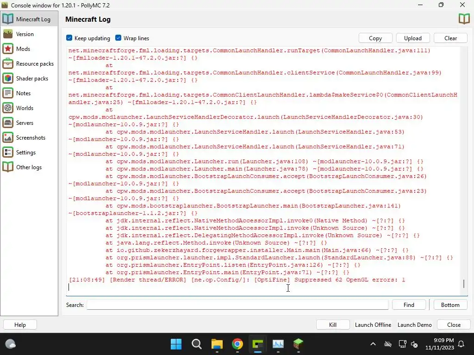
Task: Click the Launch Offline button
Action: point(373,325)
